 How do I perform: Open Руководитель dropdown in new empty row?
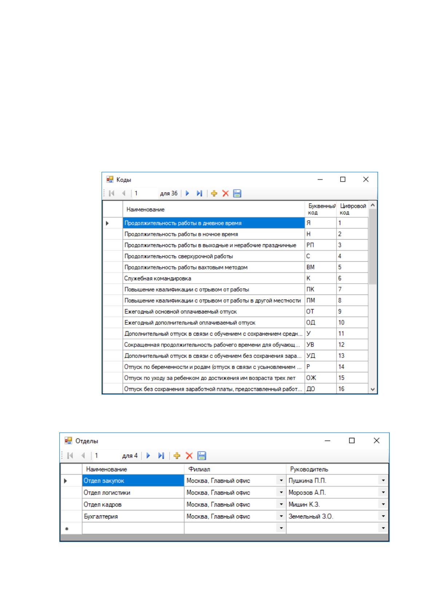[x=384, y=528]
